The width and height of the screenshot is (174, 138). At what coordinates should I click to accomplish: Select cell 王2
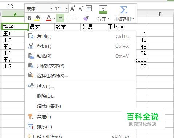coord(13,40)
